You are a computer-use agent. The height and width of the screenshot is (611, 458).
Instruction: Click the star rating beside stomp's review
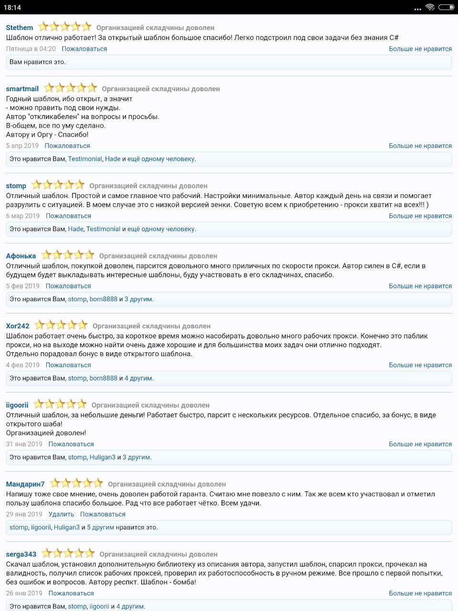pyautogui.click(x=58, y=185)
